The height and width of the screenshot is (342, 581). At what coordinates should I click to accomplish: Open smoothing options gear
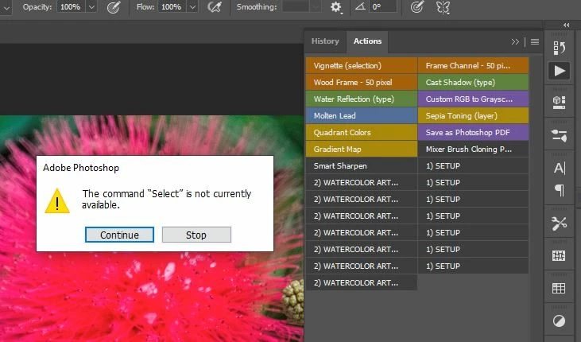pyautogui.click(x=335, y=7)
